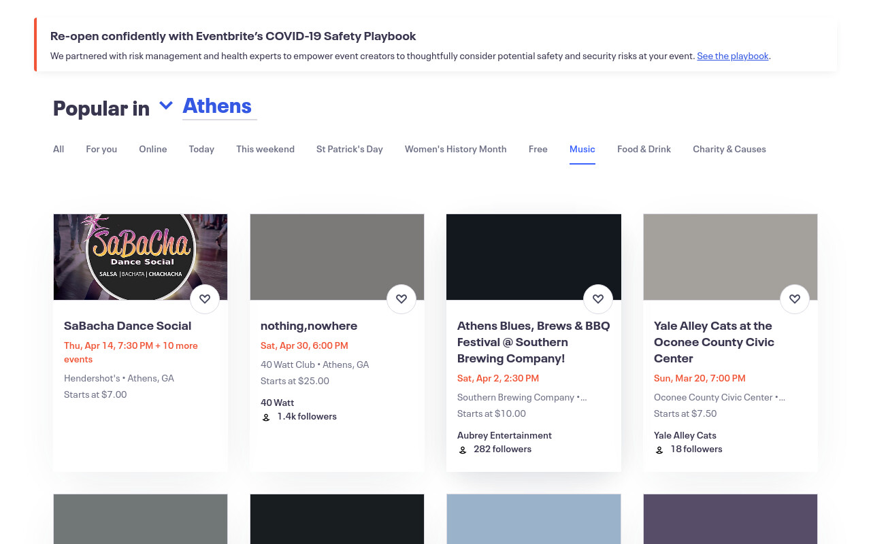Click the Yale Alley Cats organizer name
Image resolution: width=871 pixels, height=544 pixels.
click(x=685, y=435)
